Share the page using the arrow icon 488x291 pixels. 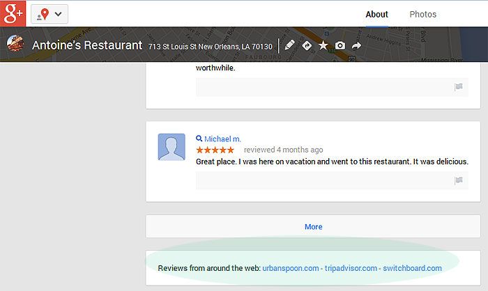click(356, 45)
